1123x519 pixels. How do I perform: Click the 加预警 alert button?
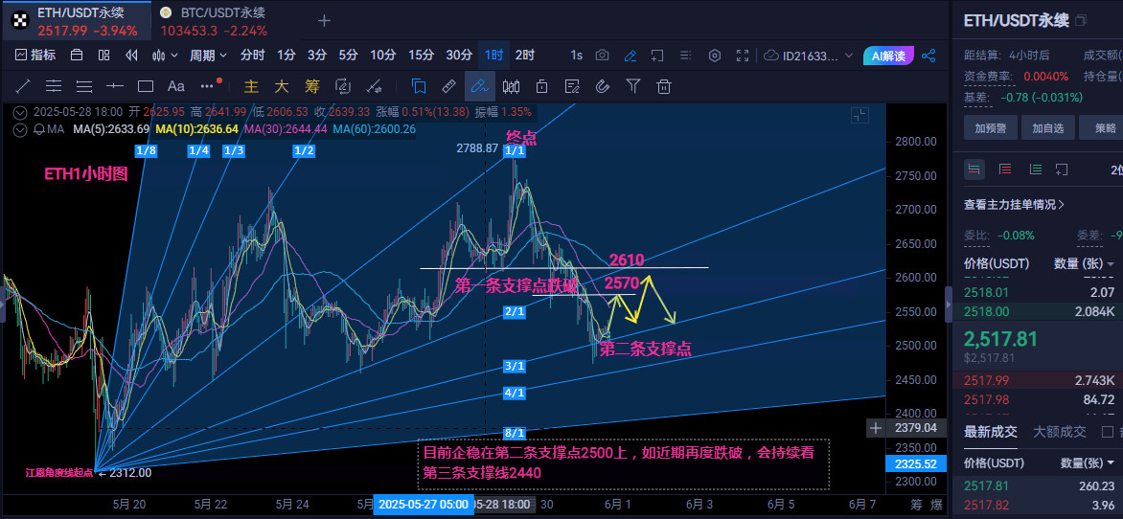991,128
